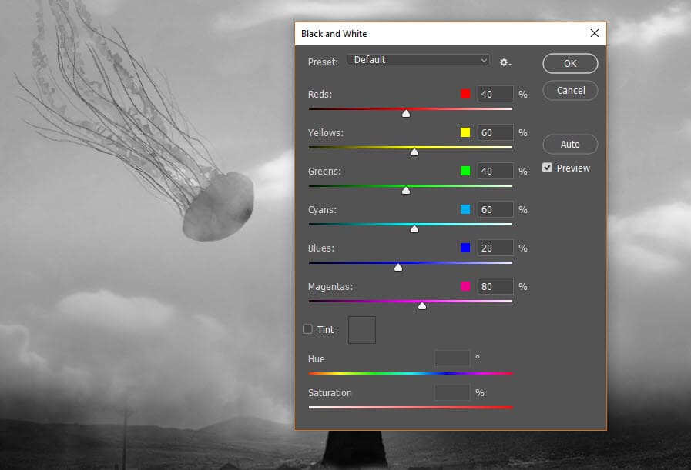691x470 pixels.
Task: Close the Black and White dialog
Action: 594,34
